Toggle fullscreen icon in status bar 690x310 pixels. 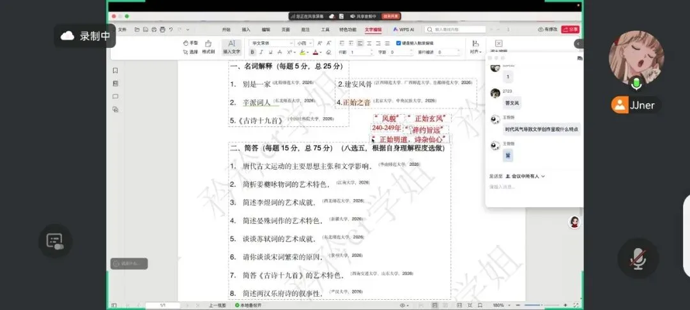[576, 305]
